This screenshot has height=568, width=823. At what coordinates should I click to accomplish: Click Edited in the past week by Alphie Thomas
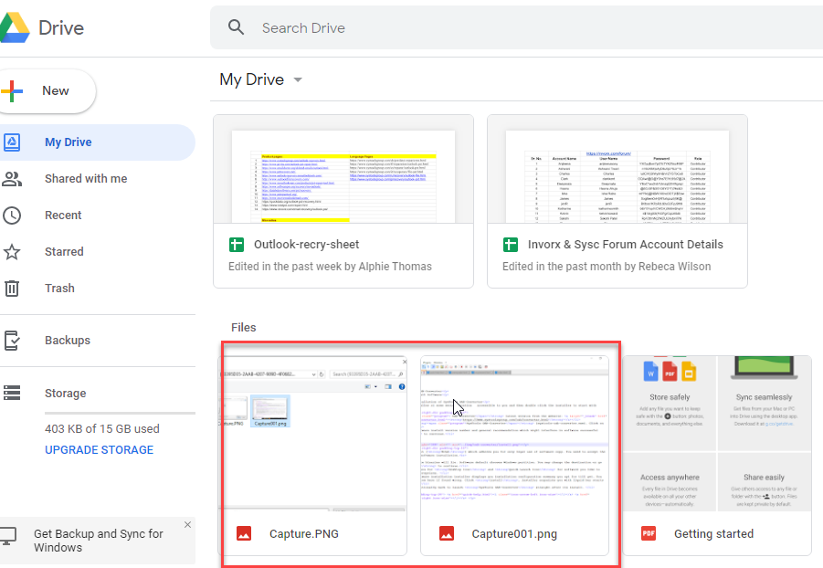tap(330, 267)
